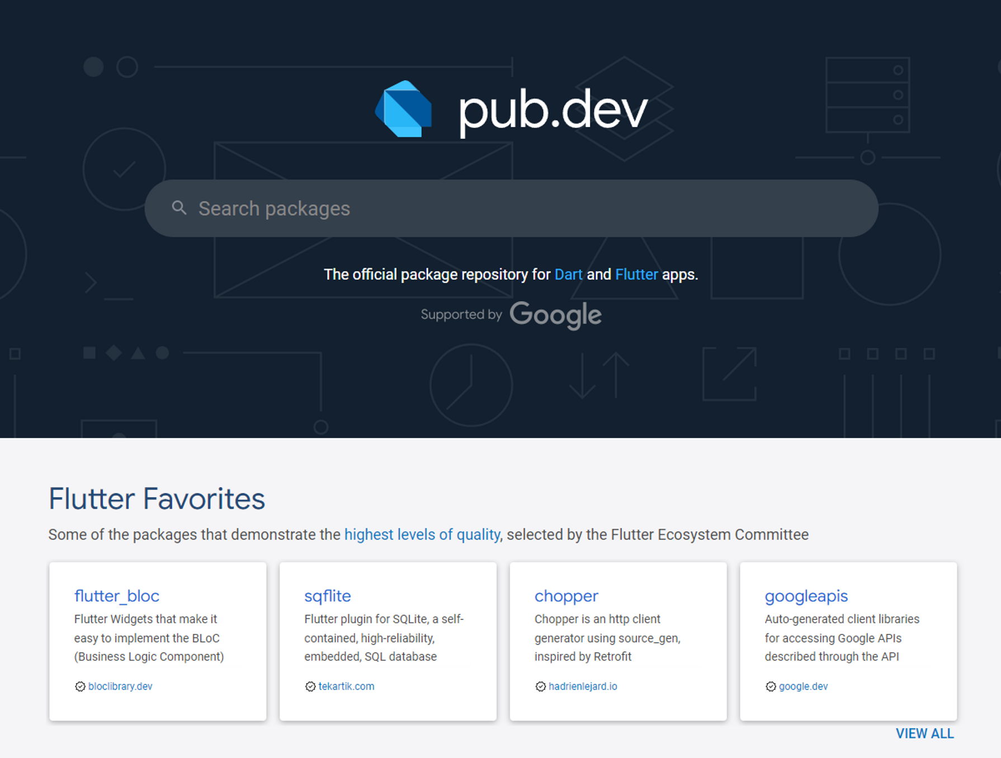This screenshot has width=1001, height=758.
Task: Click the pub.dev wordmark
Action: click(x=553, y=110)
